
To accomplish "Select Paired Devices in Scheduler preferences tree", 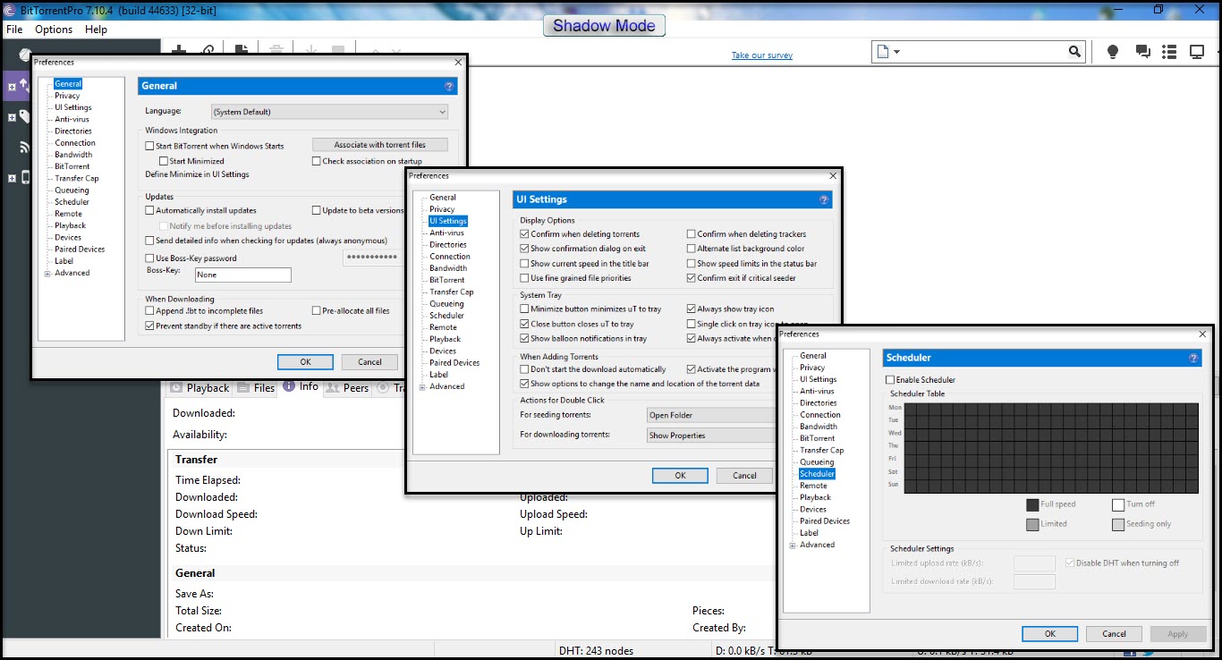I will coord(825,521).
